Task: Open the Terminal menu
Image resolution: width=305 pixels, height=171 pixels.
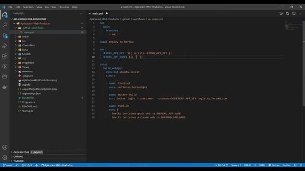Action: click(x=64, y=7)
